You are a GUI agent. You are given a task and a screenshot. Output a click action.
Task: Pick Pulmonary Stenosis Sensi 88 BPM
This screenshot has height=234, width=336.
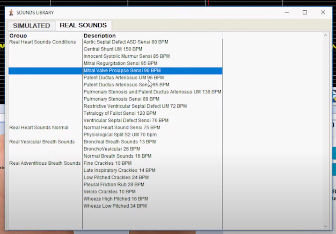click(x=121, y=99)
